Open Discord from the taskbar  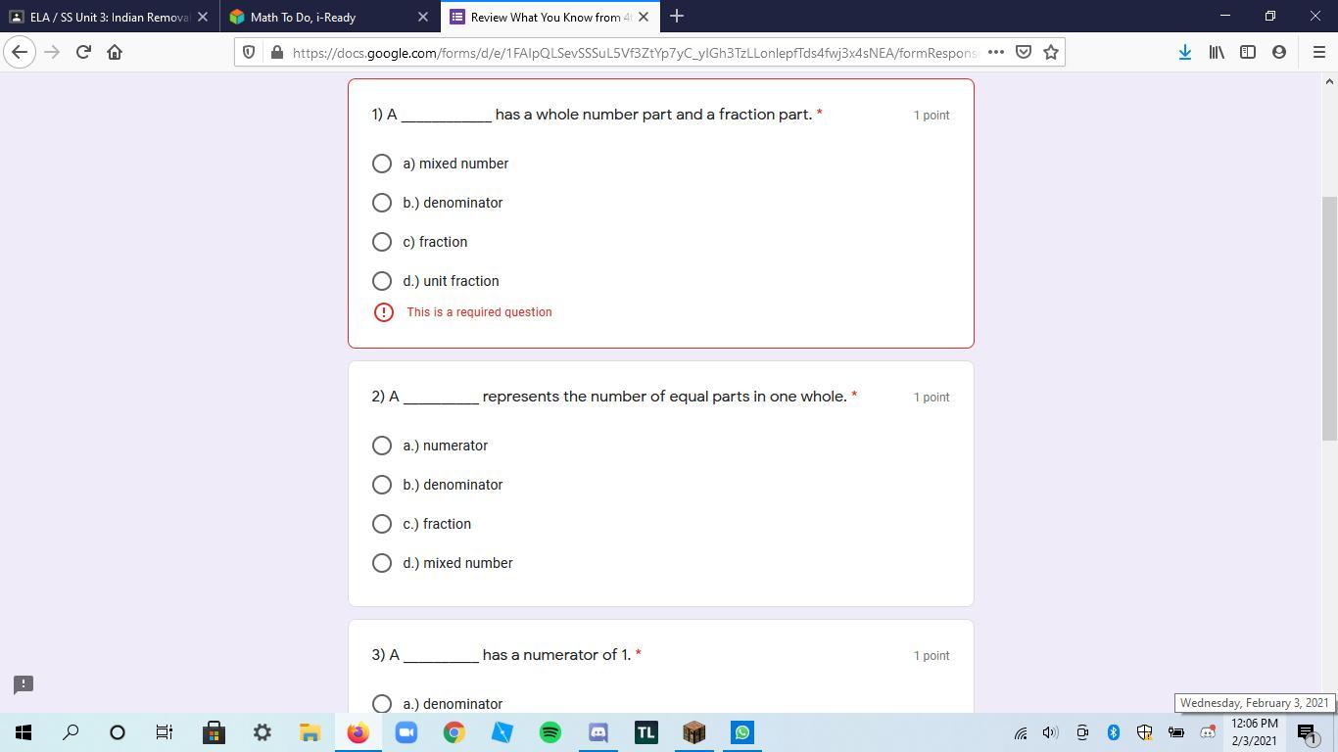pos(597,732)
